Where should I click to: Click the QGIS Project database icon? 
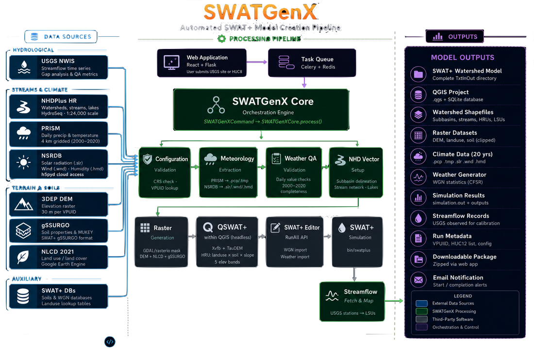(x=418, y=95)
